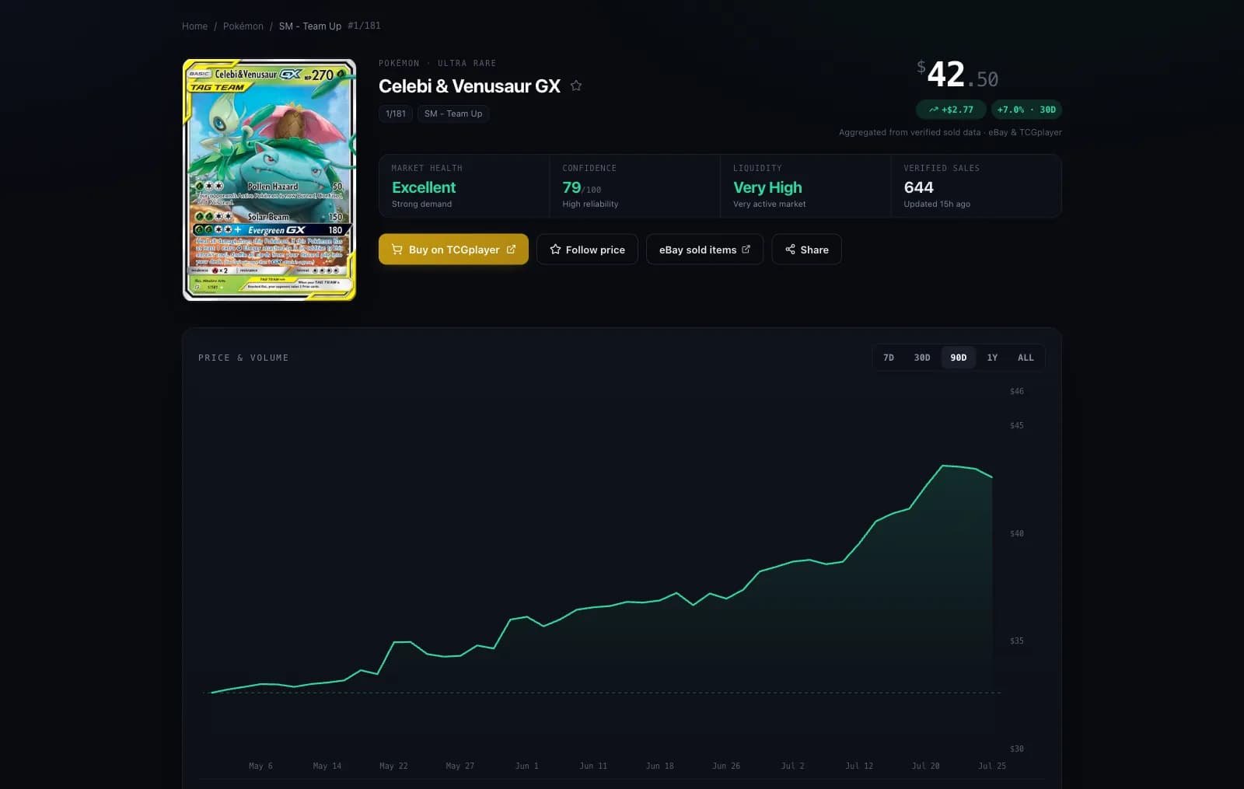Click the Jun 18 x-axis label

[659, 766]
